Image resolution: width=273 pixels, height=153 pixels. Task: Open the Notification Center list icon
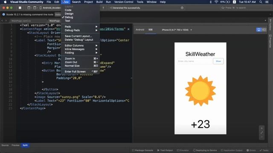pyautogui.click(x=267, y=2)
